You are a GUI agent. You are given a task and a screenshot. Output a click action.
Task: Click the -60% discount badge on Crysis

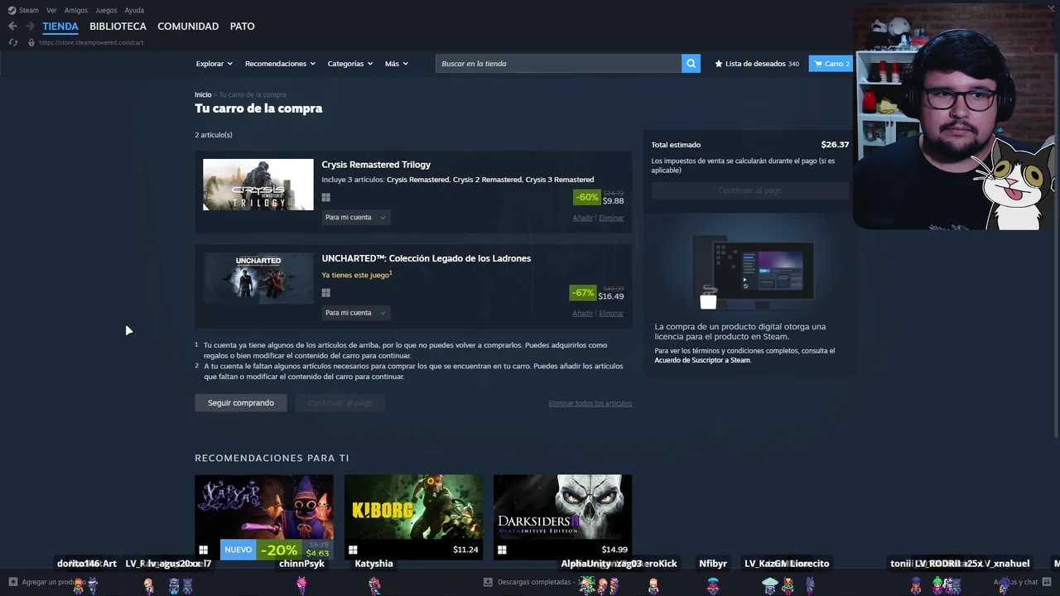pos(586,197)
